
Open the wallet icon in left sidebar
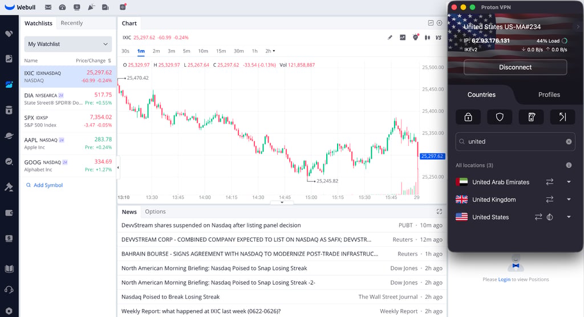(x=9, y=213)
